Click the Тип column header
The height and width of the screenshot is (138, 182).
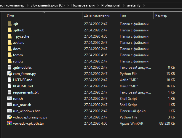point(123,15)
